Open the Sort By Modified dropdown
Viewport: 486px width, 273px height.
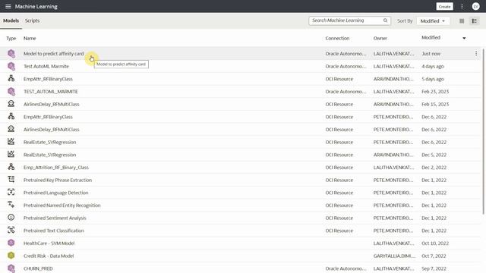point(433,20)
